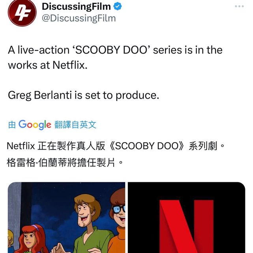Click Daphne in the cartoon image
The width and height of the screenshot is (253, 253).
(32, 239)
